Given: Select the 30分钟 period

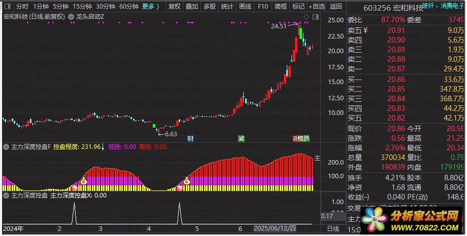Looking at the screenshot, I should pos(106,6).
